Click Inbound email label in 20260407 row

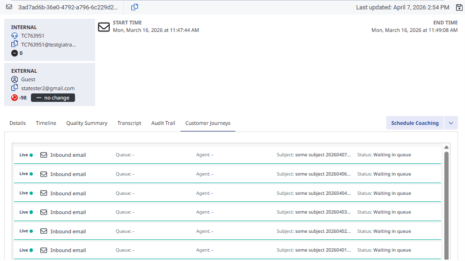tap(68, 155)
